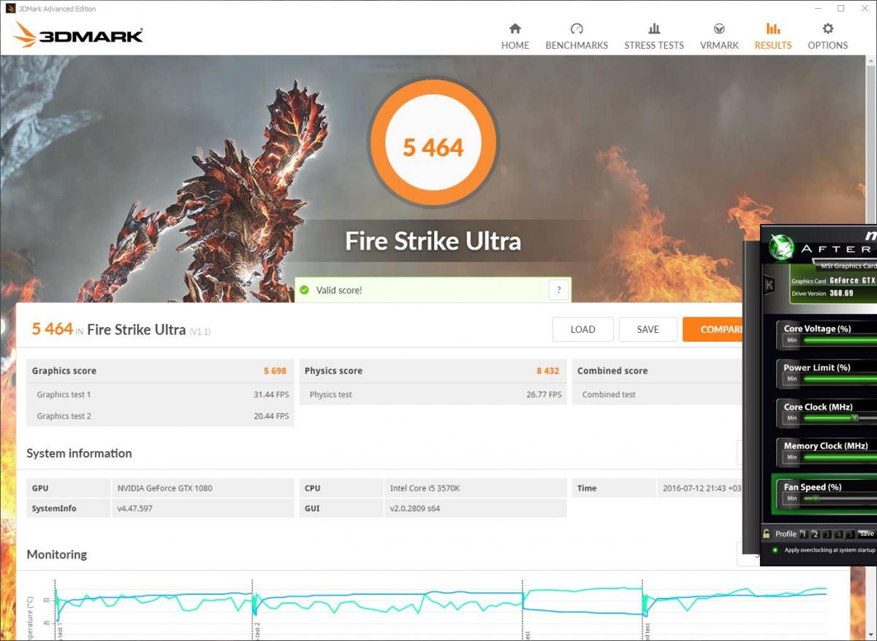Click the SAVE result button

click(648, 329)
